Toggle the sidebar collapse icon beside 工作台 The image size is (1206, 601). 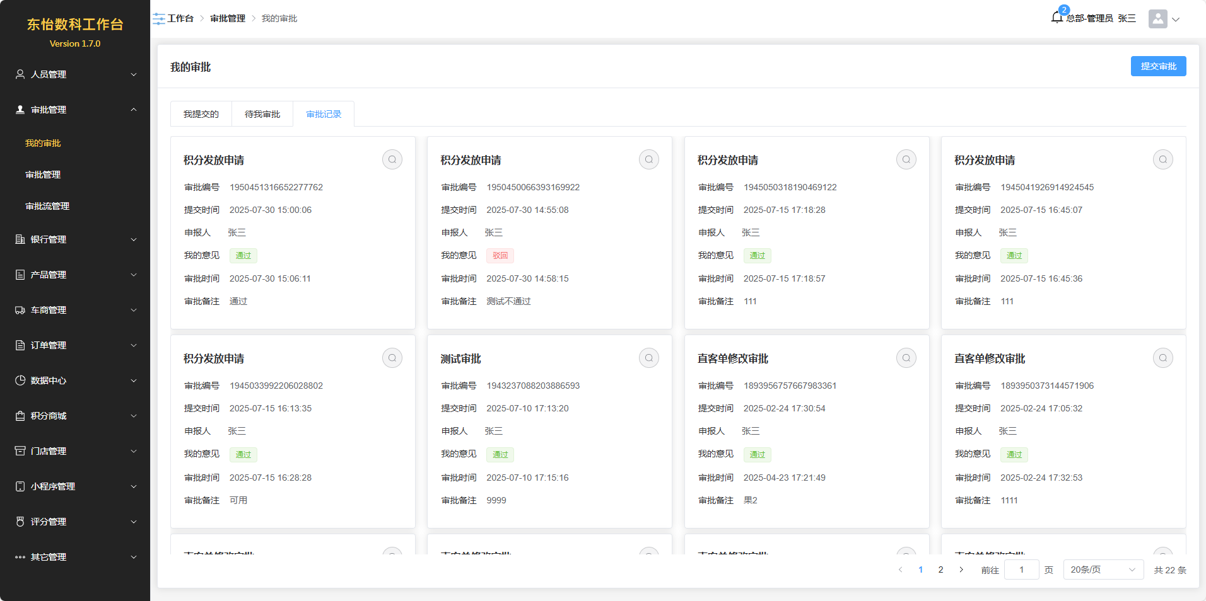point(158,19)
